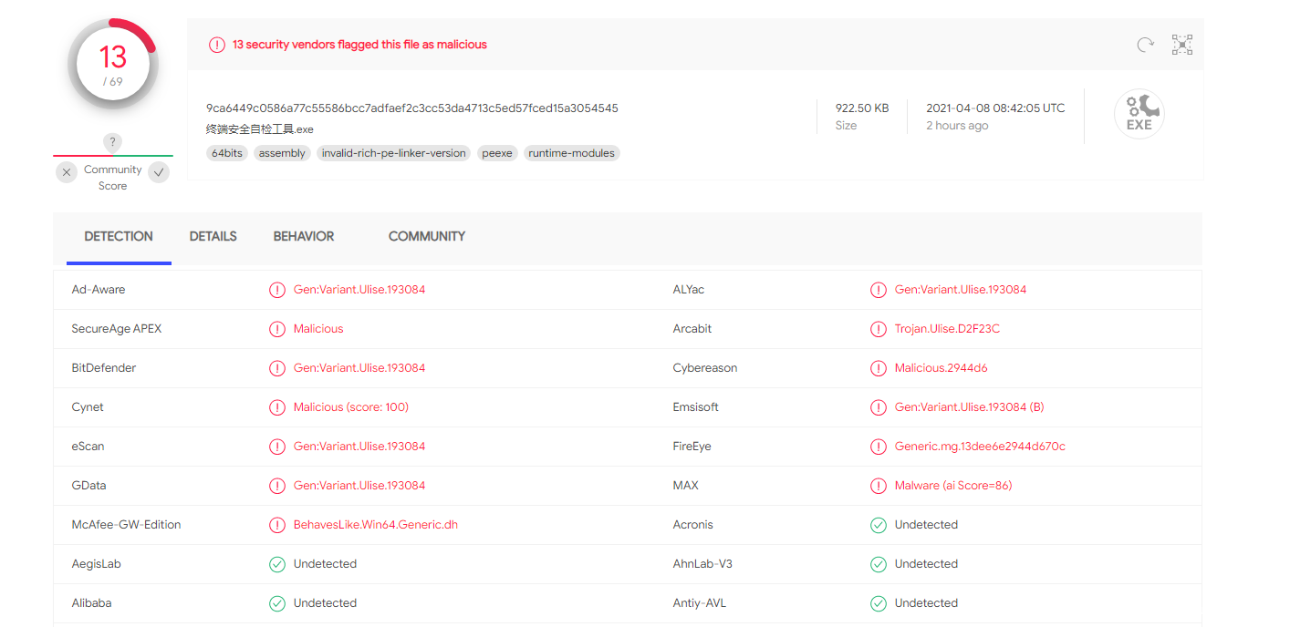The width and height of the screenshot is (1290, 627).
Task: Click the EXE file type icon
Action: click(x=1139, y=115)
